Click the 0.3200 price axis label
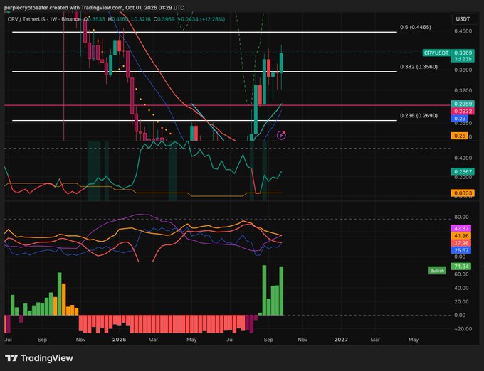Image resolution: width=484 pixels, height=371 pixels. [x=463, y=90]
